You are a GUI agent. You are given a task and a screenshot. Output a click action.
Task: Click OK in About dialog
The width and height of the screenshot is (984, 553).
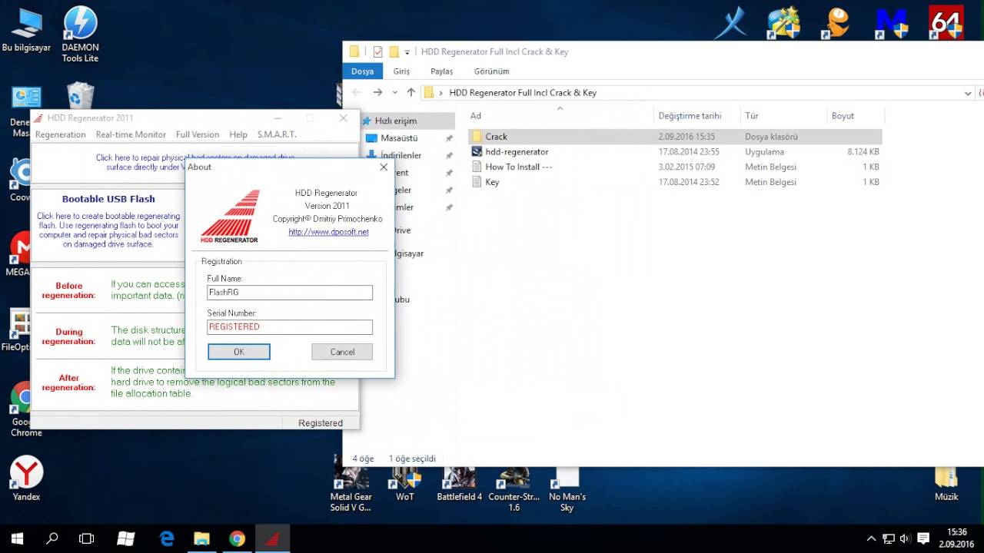pos(239,352)
